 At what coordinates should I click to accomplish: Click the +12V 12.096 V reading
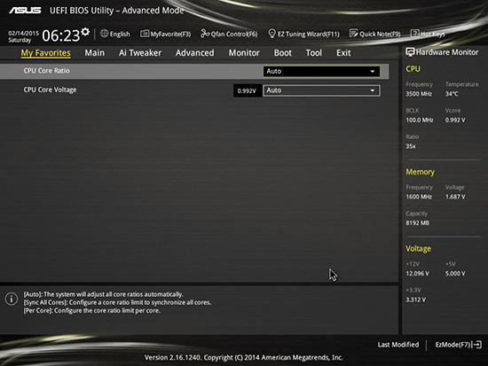pos(417,274)
